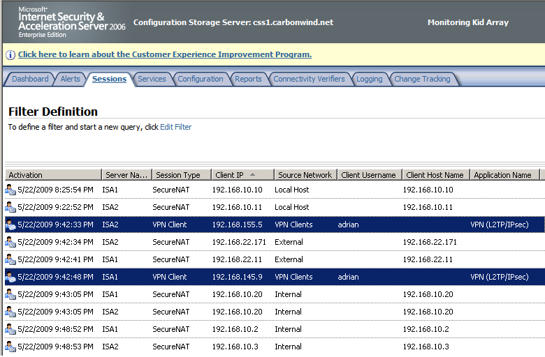Open the Reports tab

[248, 79]
